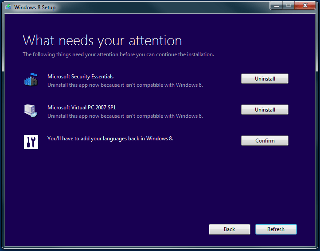Image resolution: width=320 pixels, height=251 pixels.
Task: Click the 'Windows 8 Setup' window title text
Action: click(x=35, y=8)
